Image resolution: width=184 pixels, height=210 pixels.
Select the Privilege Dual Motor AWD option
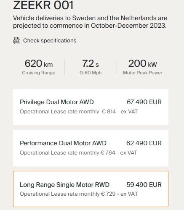point(91,107)
